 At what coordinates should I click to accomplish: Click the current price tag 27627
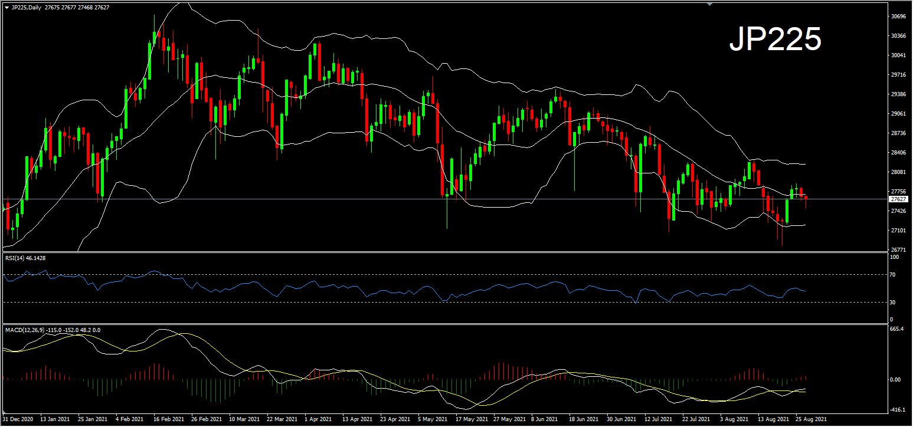(899, 199)
